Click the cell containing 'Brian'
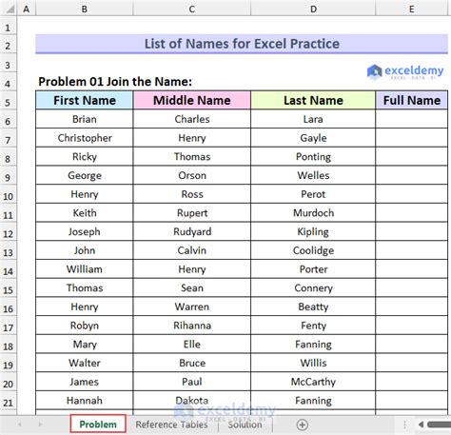The width and height of the screenshot is (451, 435). (85, 119)
